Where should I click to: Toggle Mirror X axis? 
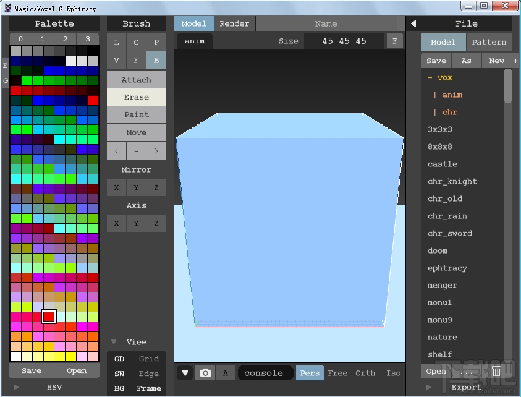click(116, 187)
